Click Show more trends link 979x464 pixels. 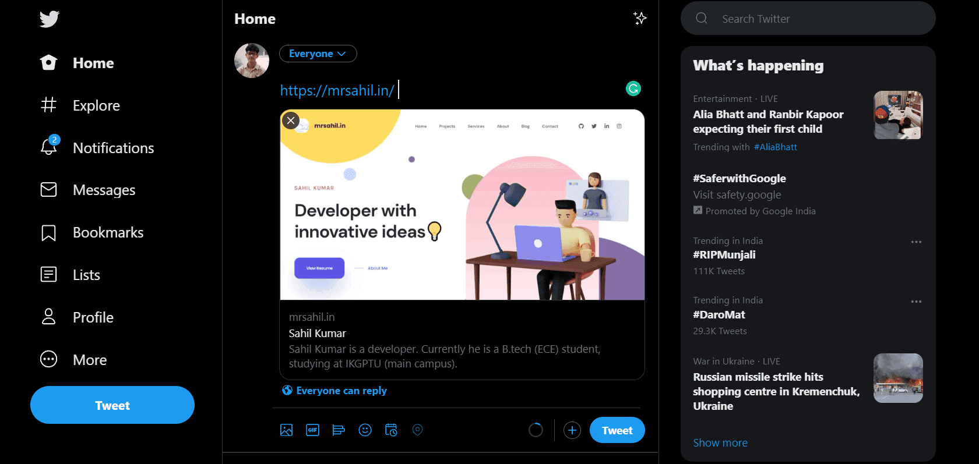tap(720, 442)
